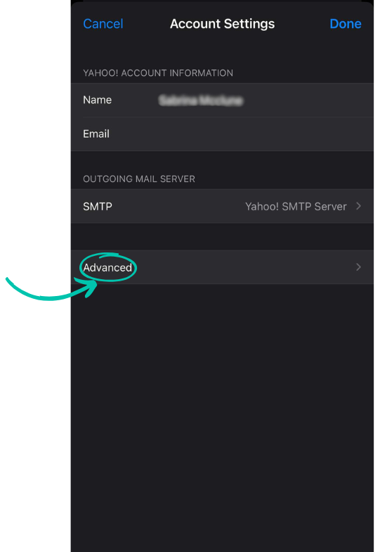Tap Done to save account settings
This screenshot has height=552, width=380.
pos(345,24)
